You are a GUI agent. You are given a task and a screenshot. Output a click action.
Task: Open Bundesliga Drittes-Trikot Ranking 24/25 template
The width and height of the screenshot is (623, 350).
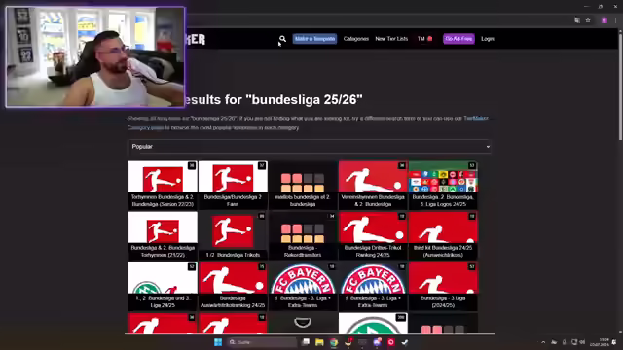pos(373,235)
